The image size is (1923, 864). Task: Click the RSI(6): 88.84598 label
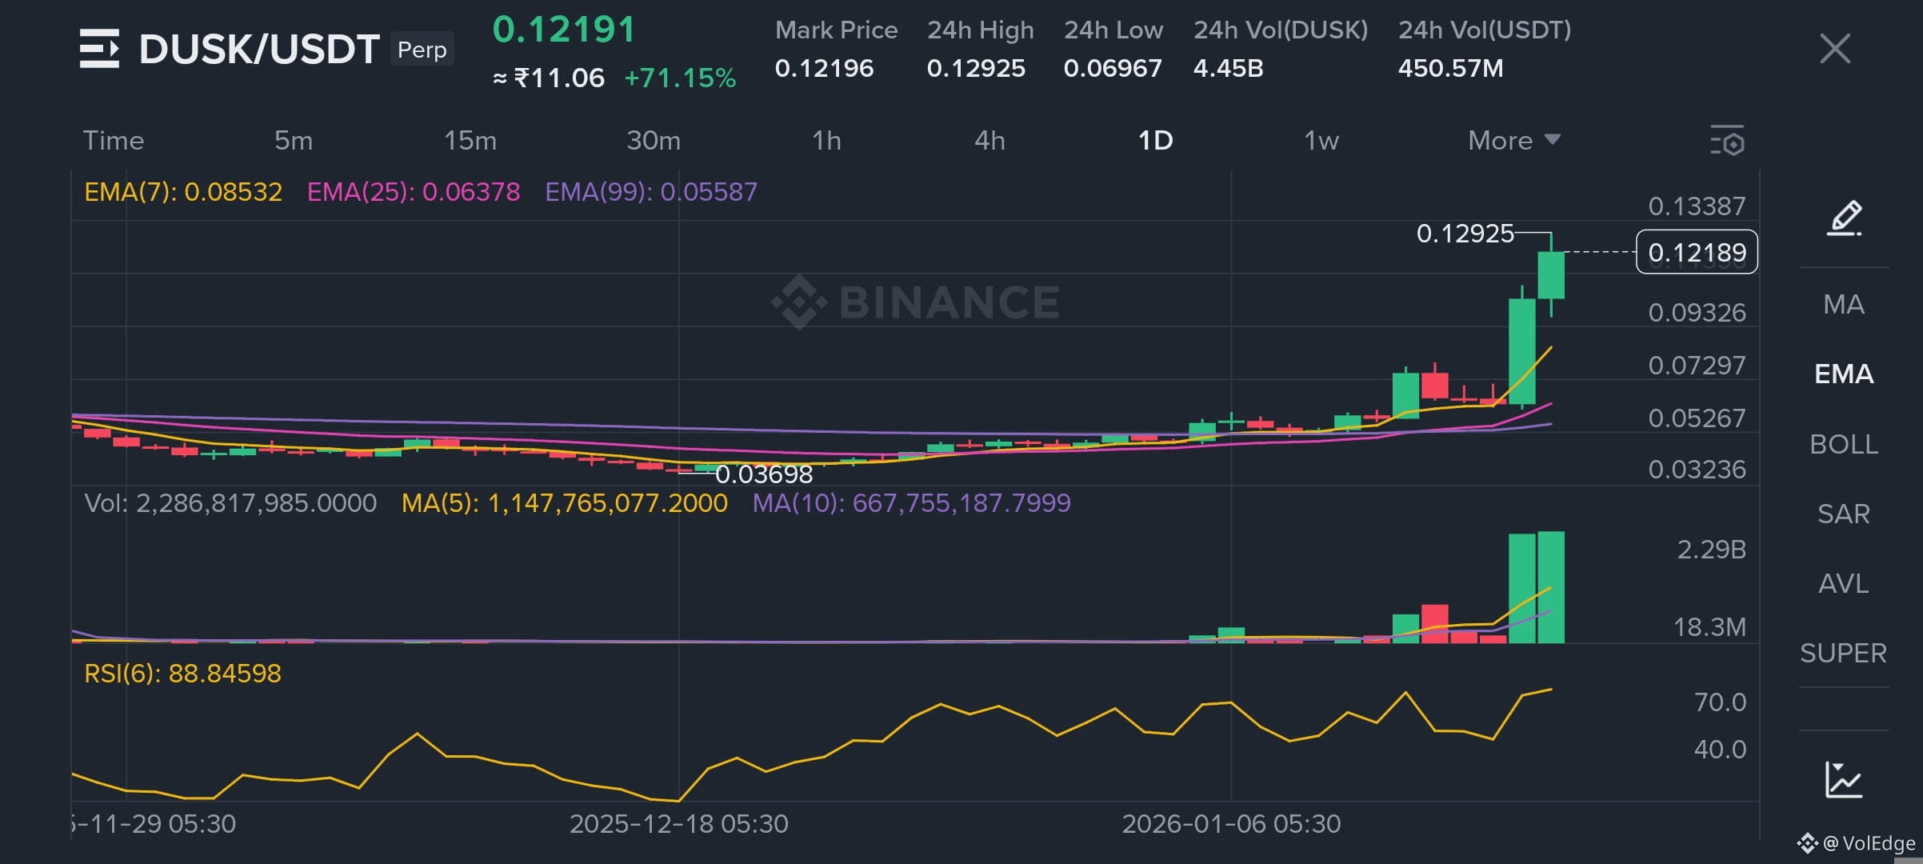182,674
